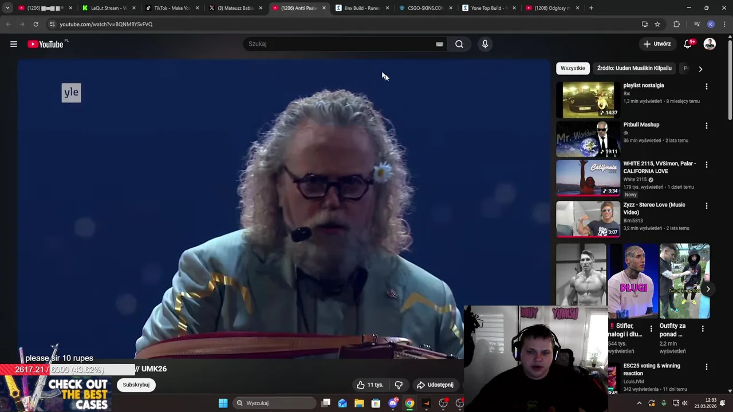Click the install/cast icon in address bar
Image resolution: width=733 pixels, height=412 pixels.
coord(645,24)
